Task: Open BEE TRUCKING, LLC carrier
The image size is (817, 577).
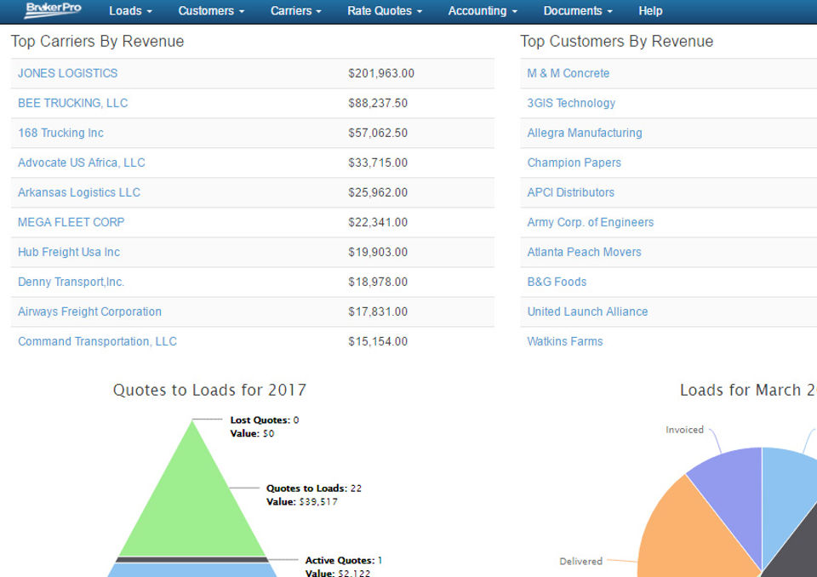Action: coord(72,103)
